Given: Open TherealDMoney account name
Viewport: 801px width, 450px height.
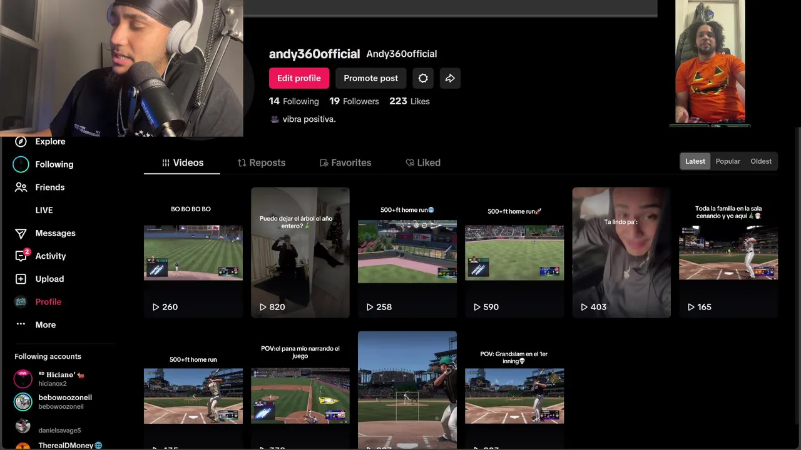Looking at the screenshot, I should click(x=66, y=445).
